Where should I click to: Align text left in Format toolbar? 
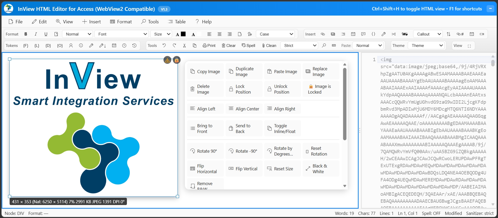tap(209, 34)
